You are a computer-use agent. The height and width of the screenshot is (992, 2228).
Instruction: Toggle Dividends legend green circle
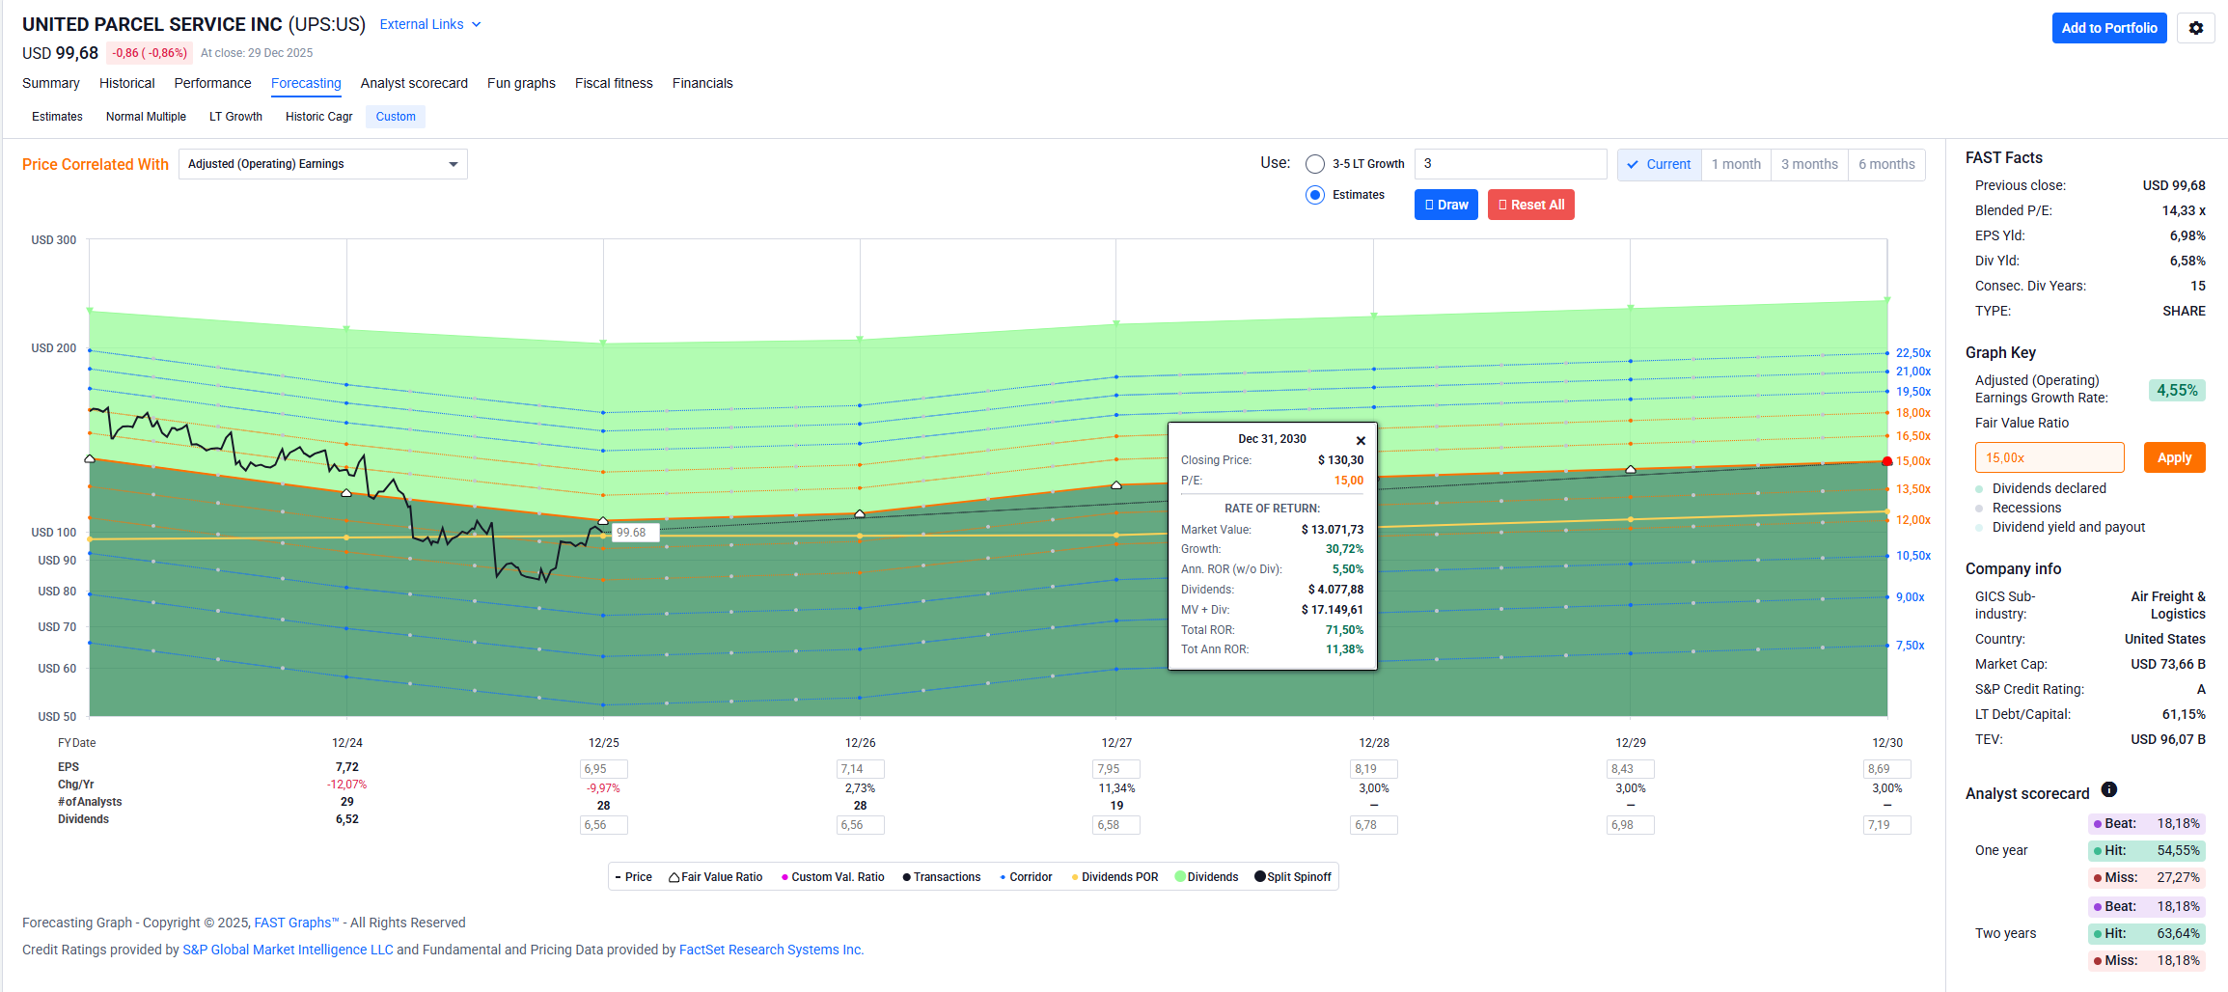(x=1180, y=876)
